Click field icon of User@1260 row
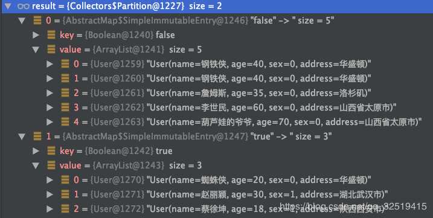 tap(65, 79)
